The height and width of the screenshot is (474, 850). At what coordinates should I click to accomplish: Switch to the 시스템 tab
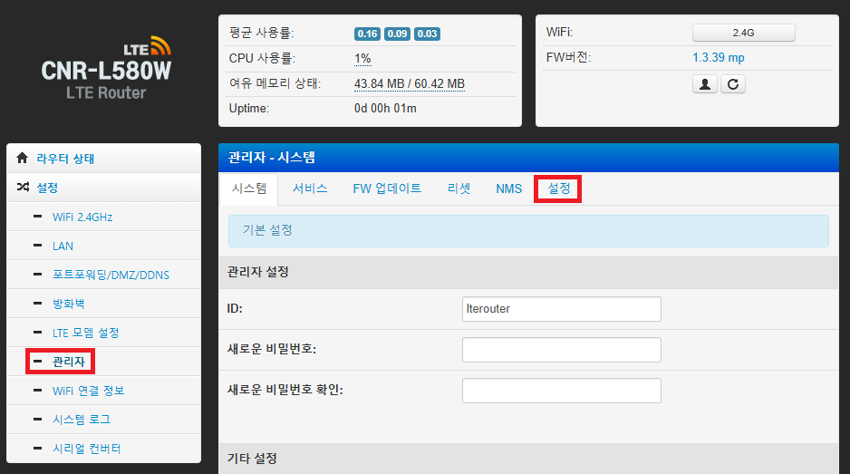pos(249,189)
